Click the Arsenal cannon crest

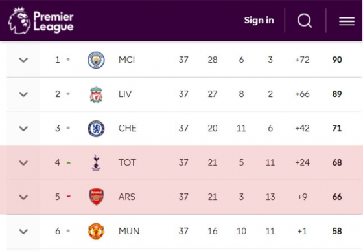click(97, 197)
